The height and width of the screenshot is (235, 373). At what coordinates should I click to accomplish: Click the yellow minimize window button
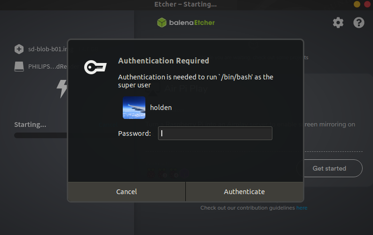click(x=357, y=4)
